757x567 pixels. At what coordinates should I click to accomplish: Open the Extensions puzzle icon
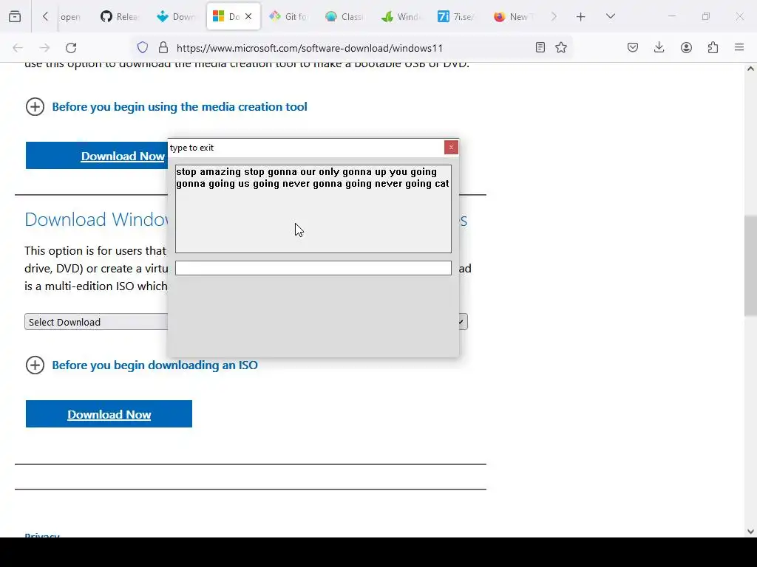pos(713,48)
